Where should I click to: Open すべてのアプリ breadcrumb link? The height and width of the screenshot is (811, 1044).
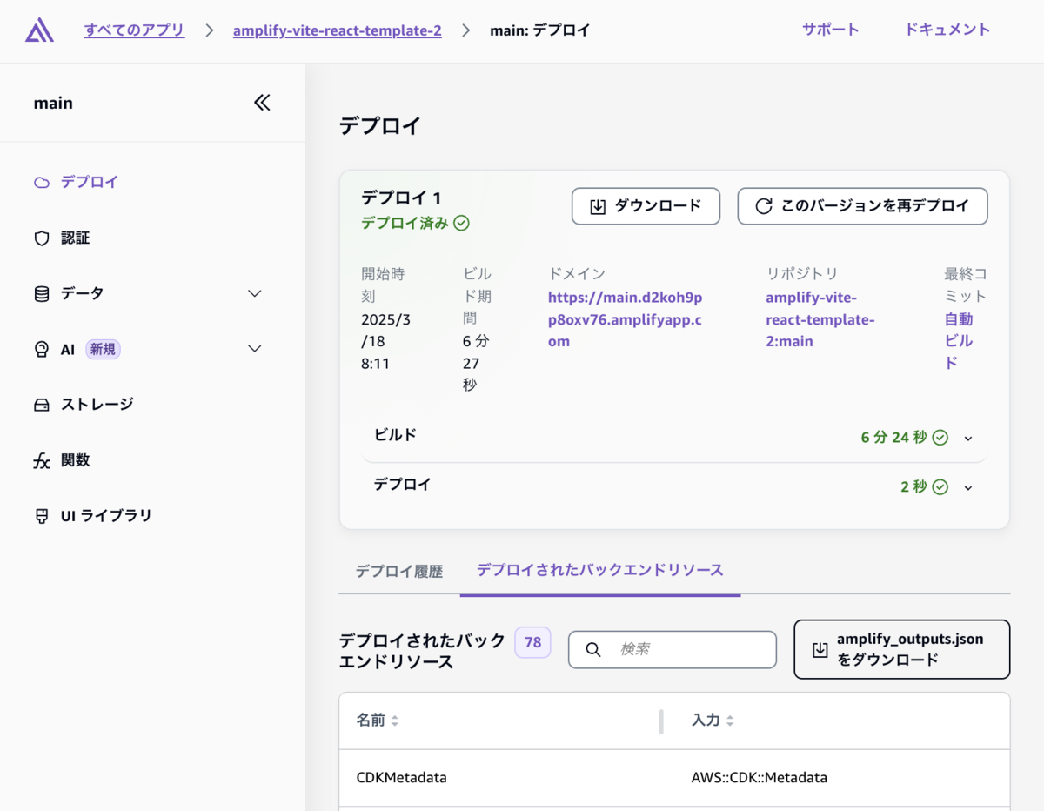point(134,30)
